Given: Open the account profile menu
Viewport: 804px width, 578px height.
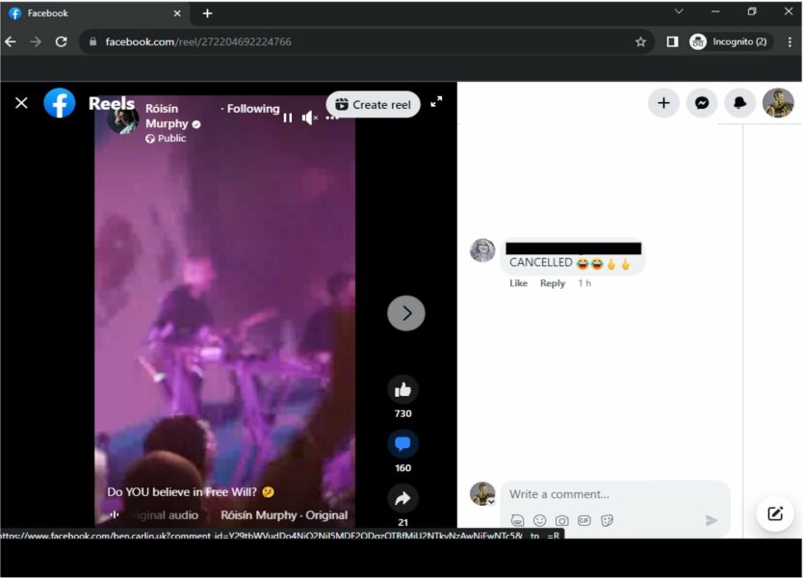Looking at the screenshot, I should 778,103.
